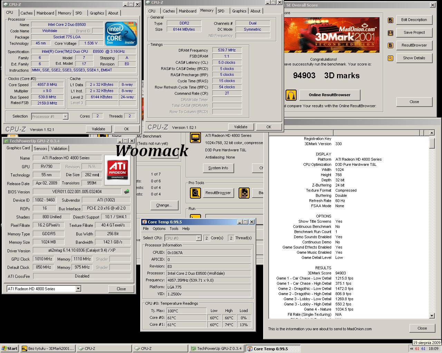Image resolution: width=442 pixels, height=353 pixels.
Task: Click the Change... button in 3DMark
Action: pyautogui.click(x=164, y=205)
